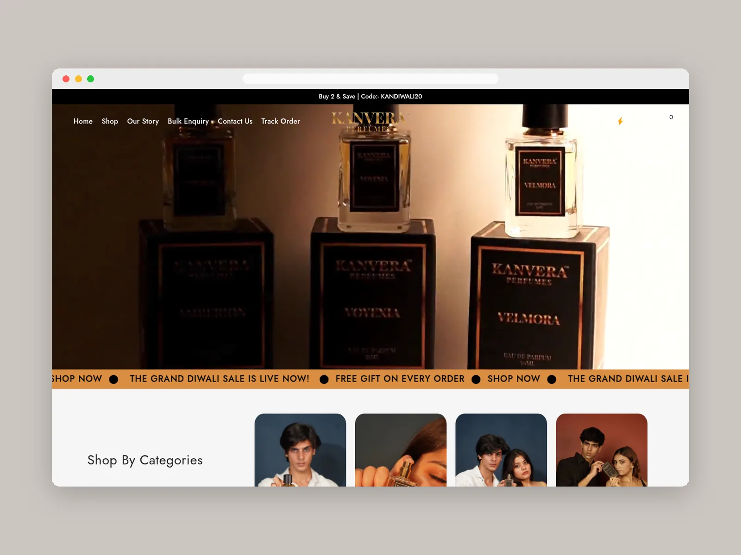Click the Shop By Categories heading
Viewport: 741px width, 555px height.
pyautogui.click(x=145, y=460)
